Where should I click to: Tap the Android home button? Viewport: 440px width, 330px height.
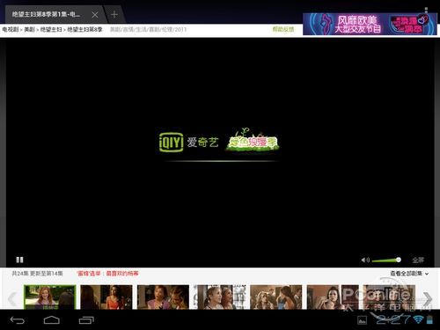tap(52, 320)
